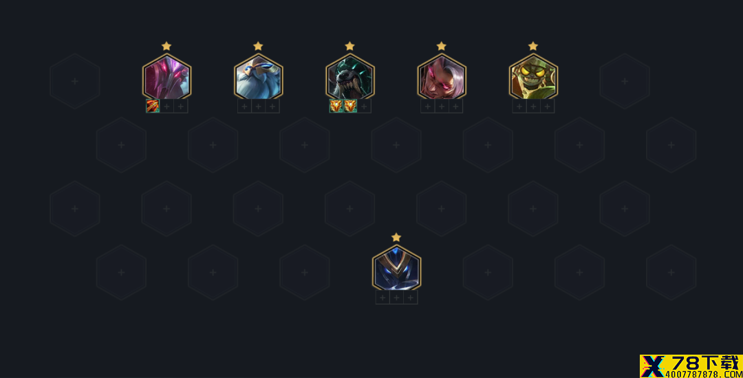Click the orange item on the purple champion

pos(153,106)
